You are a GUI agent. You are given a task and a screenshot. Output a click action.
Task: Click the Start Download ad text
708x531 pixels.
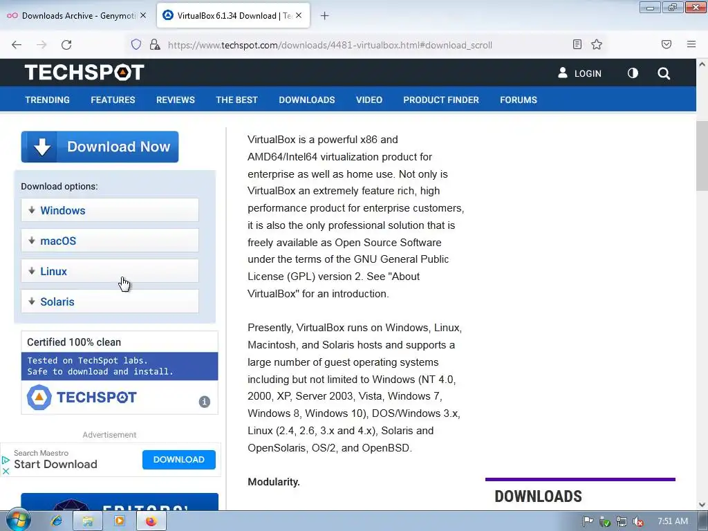click(55, 464)
